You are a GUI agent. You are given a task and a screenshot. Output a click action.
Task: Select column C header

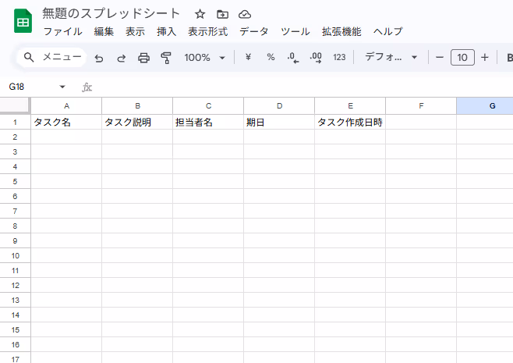(208, 106)
